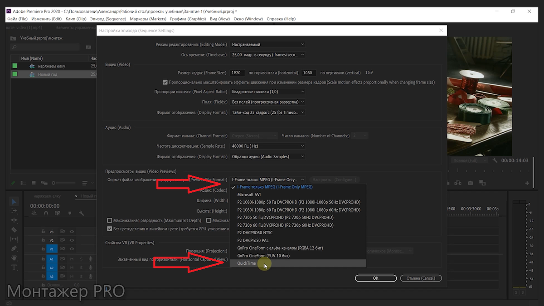Hide video track V2 with eye icon
Viewport: 544px width, 306px height.
(72, 240)
